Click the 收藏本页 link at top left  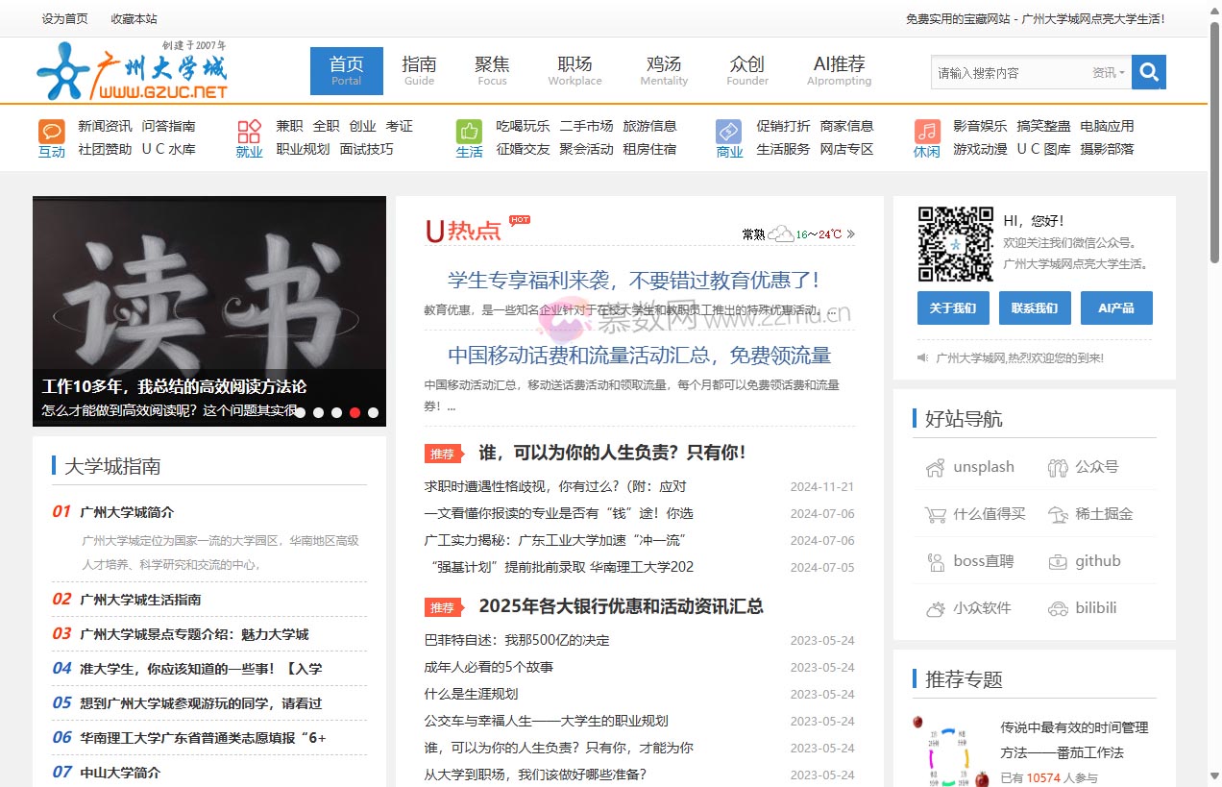(134, 18)
